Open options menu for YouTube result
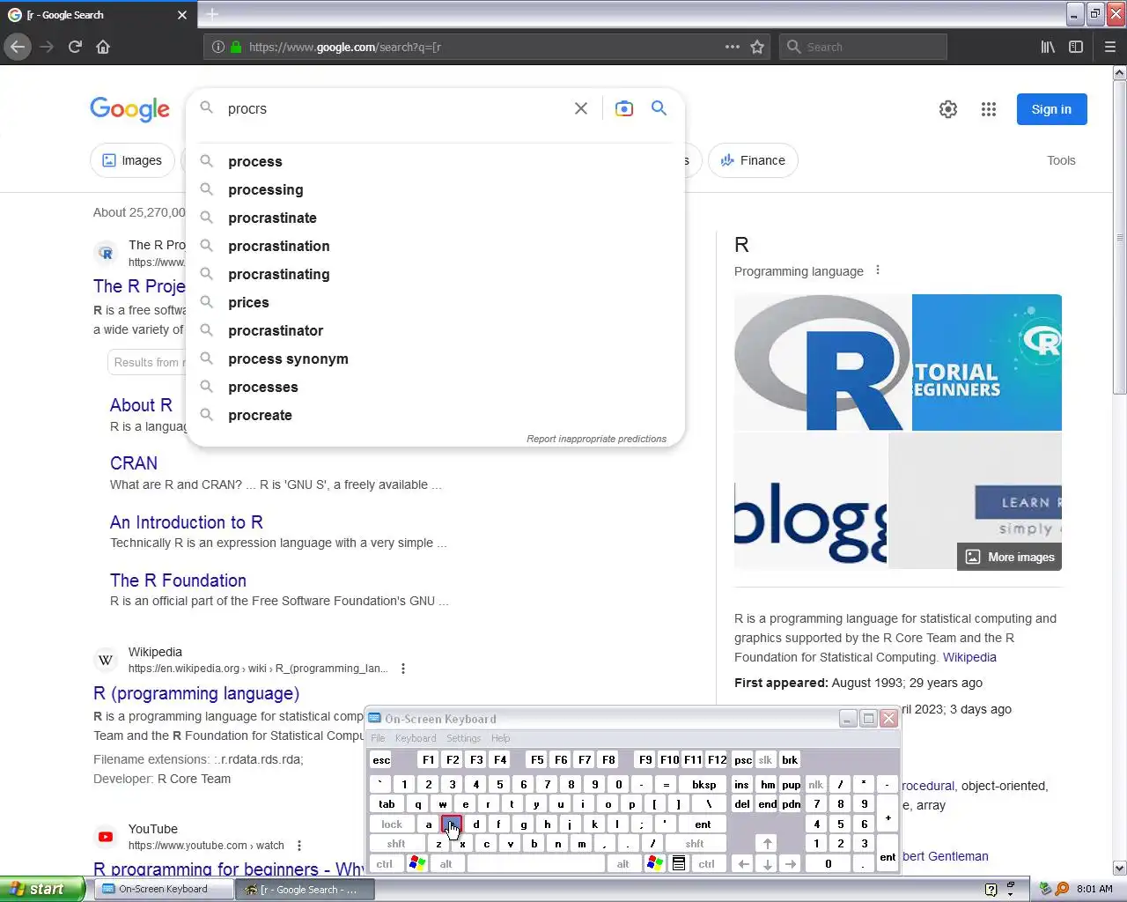This screenshot has height=902, width=1127. tap(299, 846)
